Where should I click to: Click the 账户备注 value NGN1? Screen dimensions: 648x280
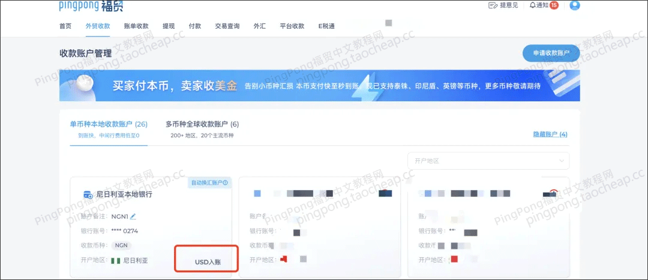(x=120, y=216)
